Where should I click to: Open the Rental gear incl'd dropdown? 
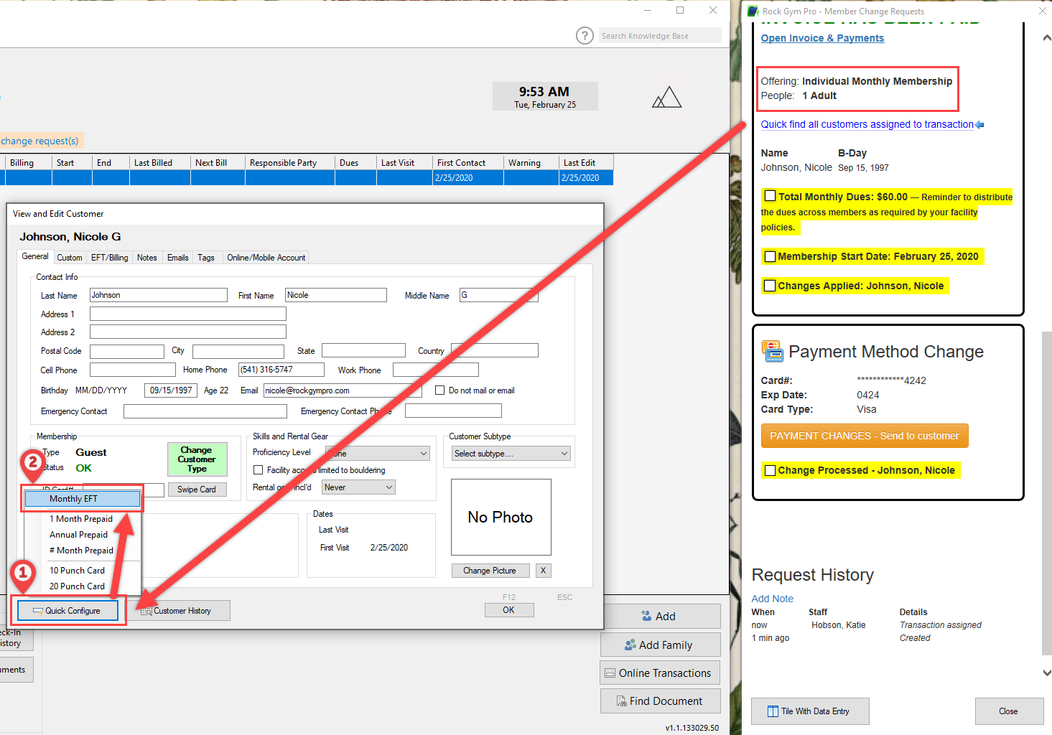[x=358, y=487]
